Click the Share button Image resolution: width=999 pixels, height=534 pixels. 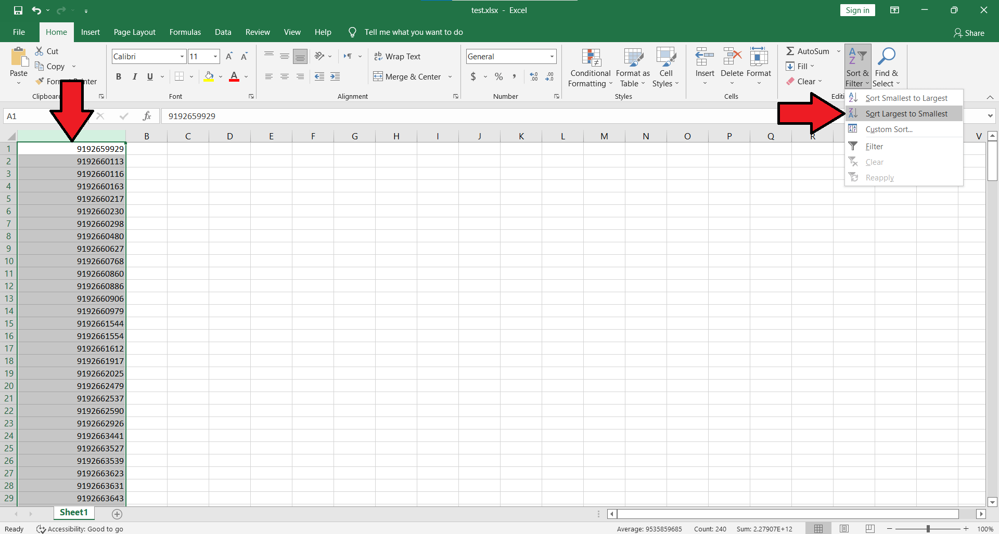point(969,33)
